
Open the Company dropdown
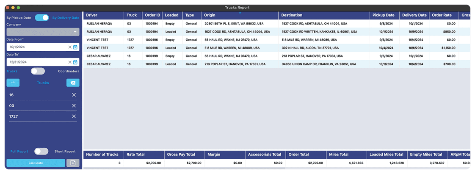point(43,32)
